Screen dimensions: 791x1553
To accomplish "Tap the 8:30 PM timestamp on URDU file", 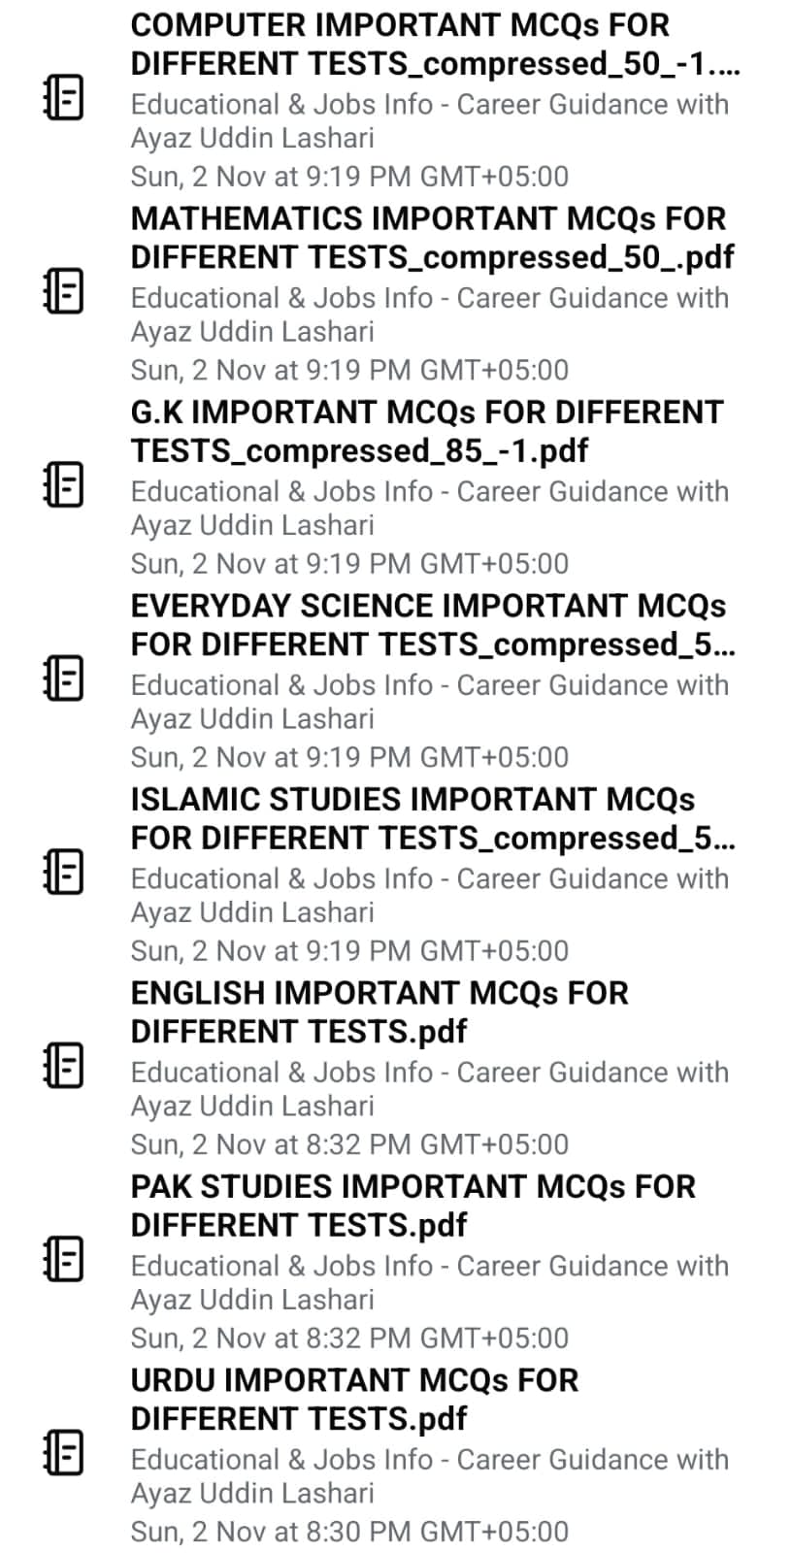I will coord(349,1532).
